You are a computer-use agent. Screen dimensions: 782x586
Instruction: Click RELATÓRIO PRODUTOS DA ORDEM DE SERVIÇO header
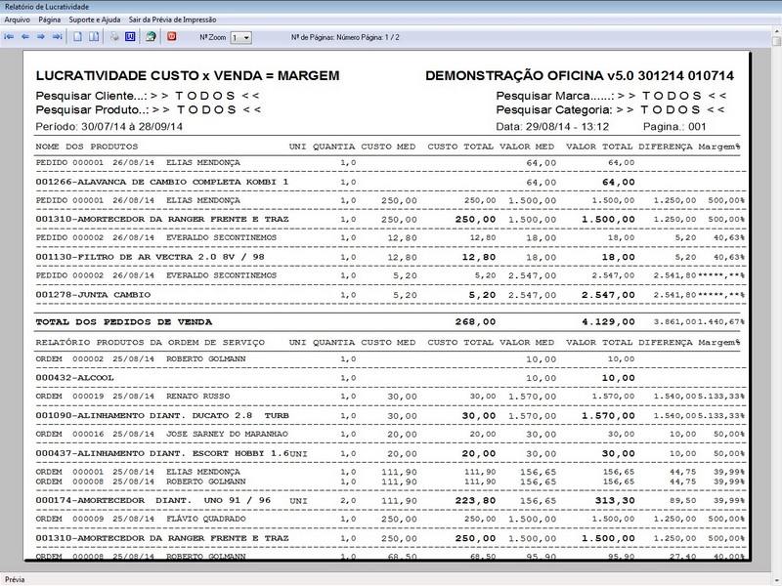151,343
